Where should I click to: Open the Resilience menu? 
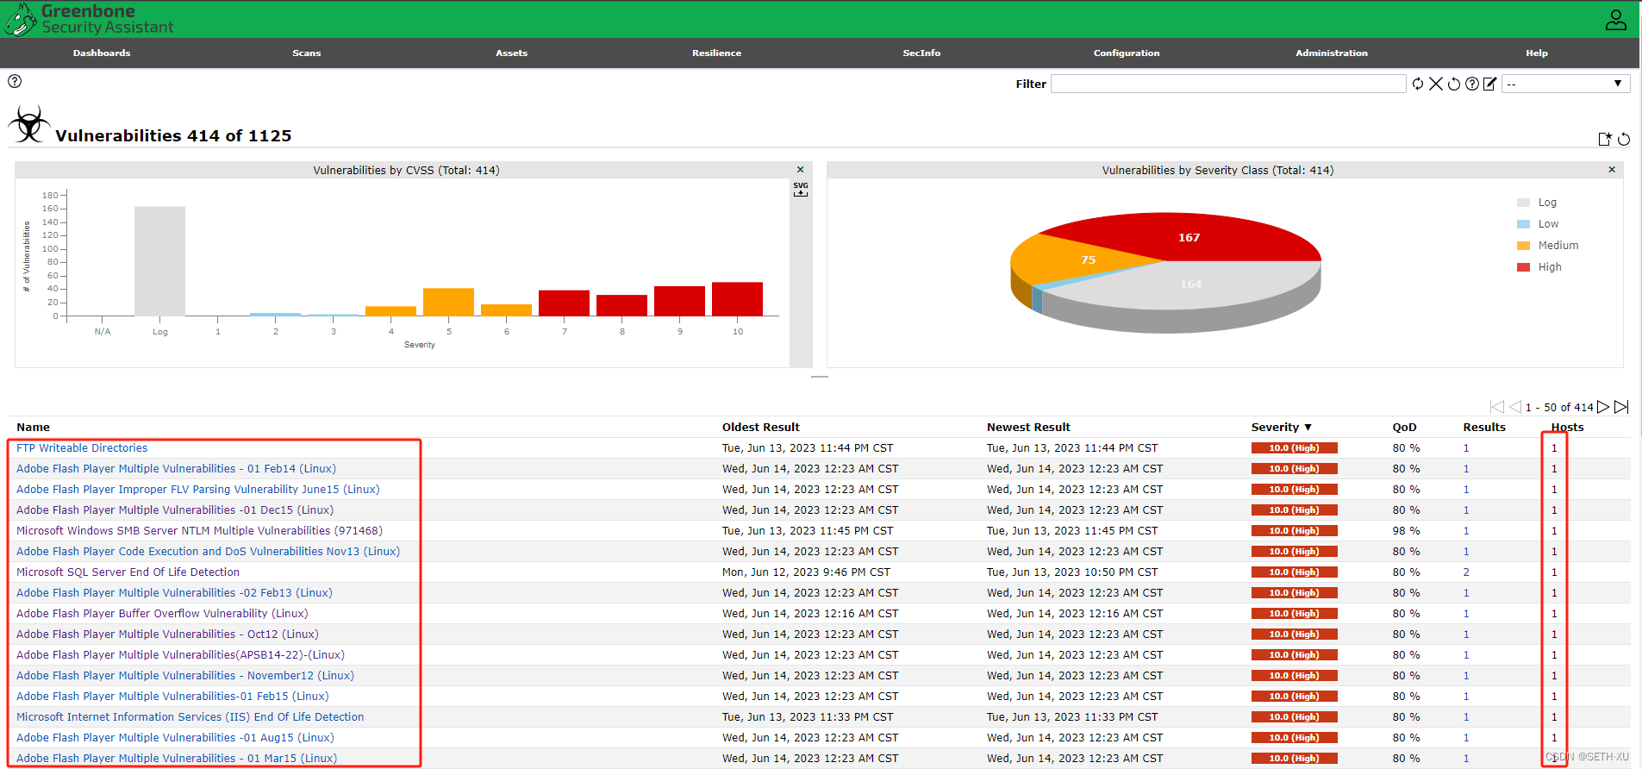point(716,53)
